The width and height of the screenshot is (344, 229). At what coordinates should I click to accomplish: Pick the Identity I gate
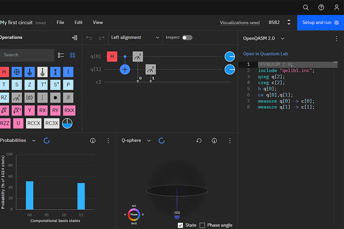coord(68,72)
